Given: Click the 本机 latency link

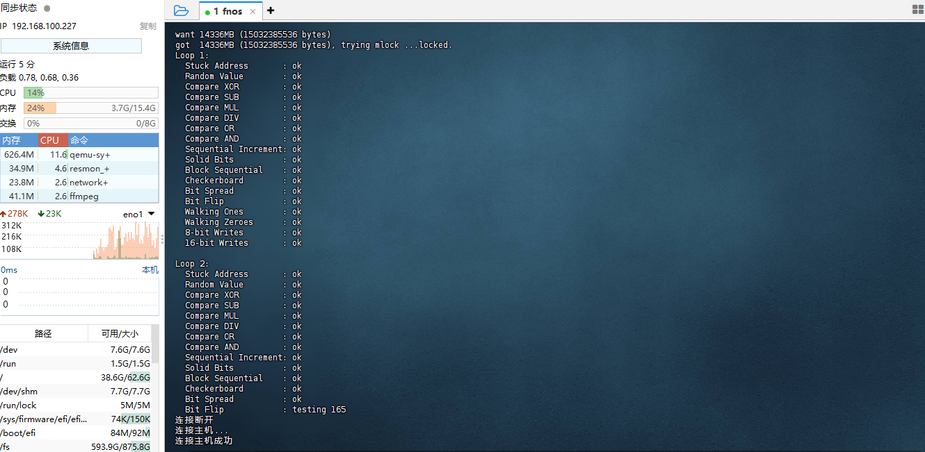Looking at the screenshot, I should 150,269.
